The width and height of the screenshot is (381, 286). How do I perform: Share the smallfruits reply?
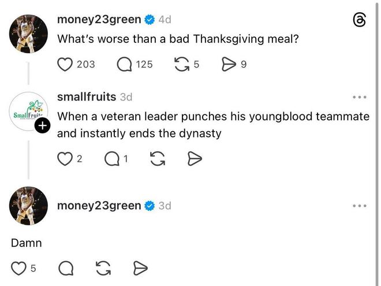tap(195, 158)
